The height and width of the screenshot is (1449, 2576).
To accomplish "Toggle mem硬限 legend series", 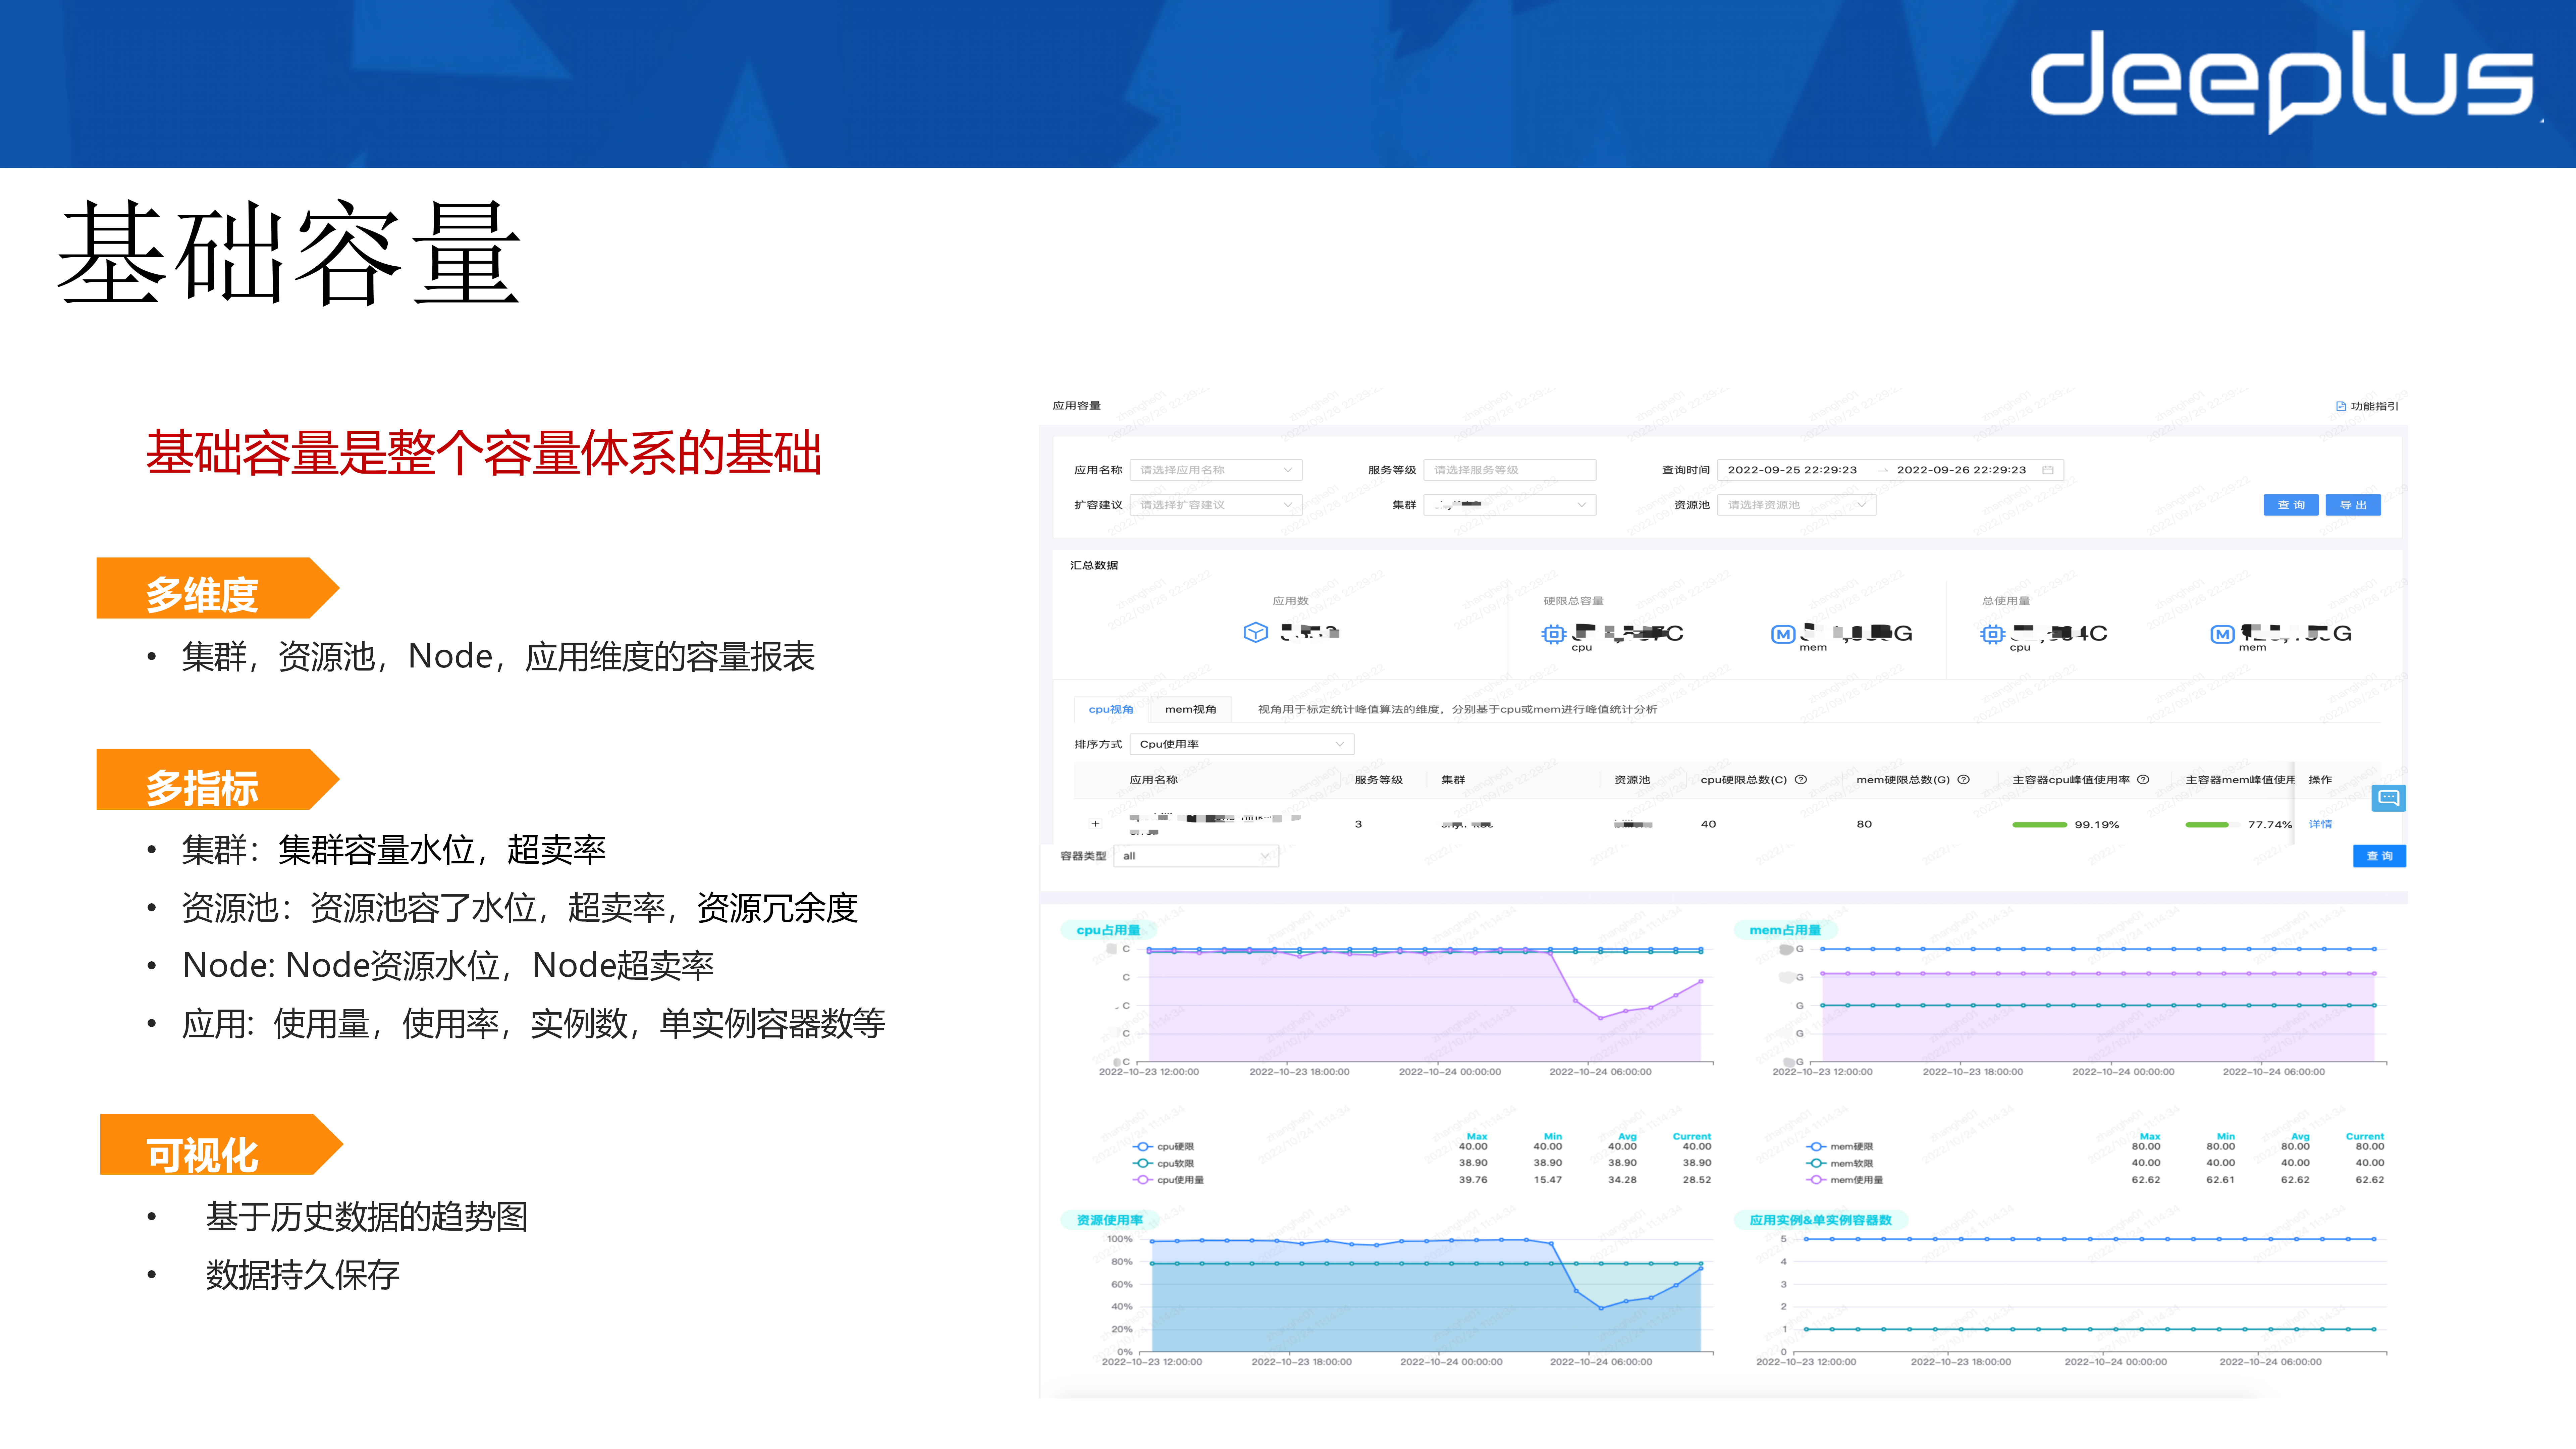I will coord(1840,1147).
